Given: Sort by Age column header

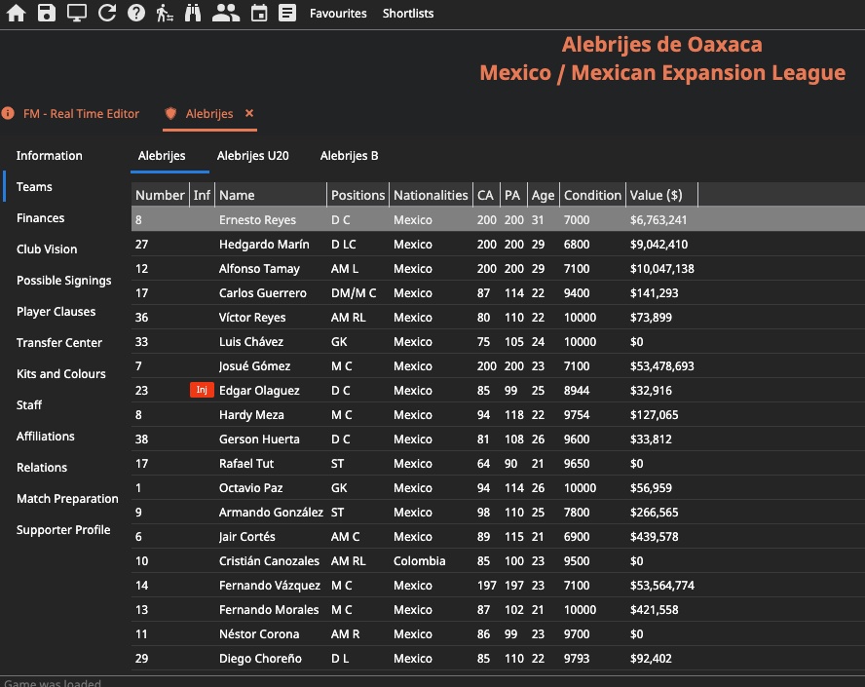Looking at the screenshot, I should pyautogui.click(x=544, y=195).
